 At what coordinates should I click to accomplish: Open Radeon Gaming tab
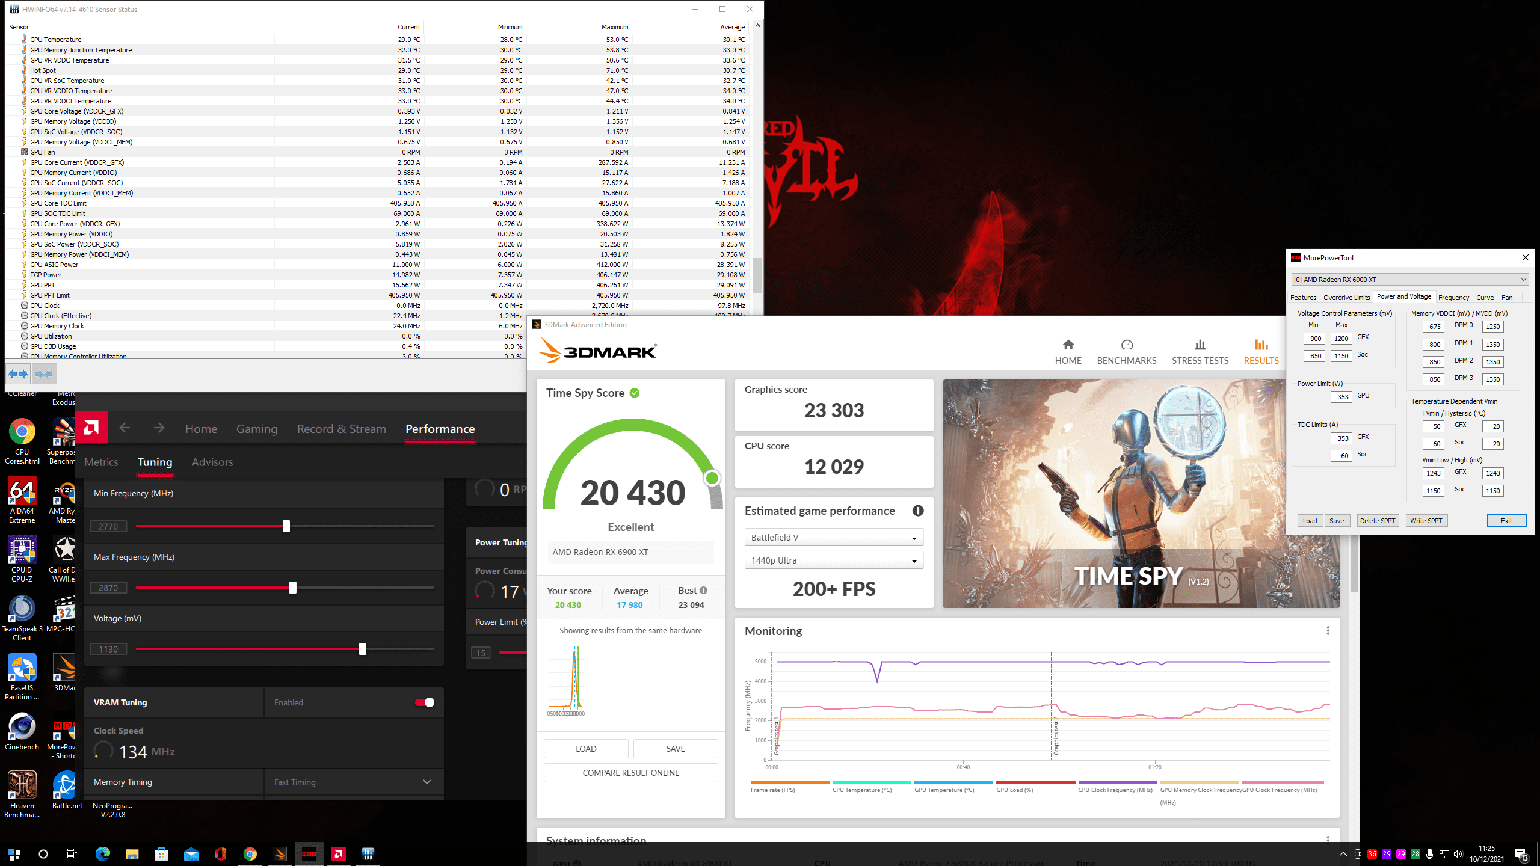[256, 429]
